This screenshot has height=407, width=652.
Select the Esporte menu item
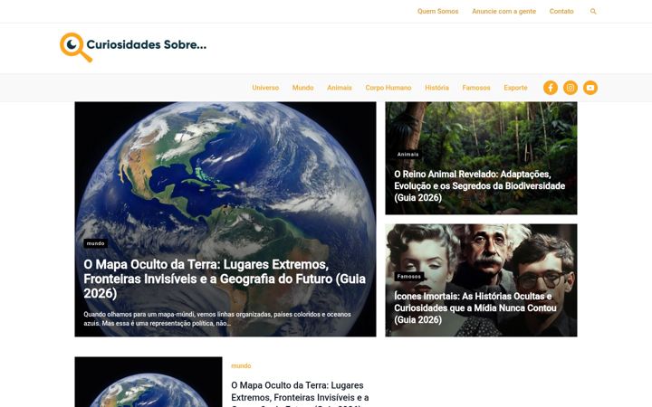point(515,88)
